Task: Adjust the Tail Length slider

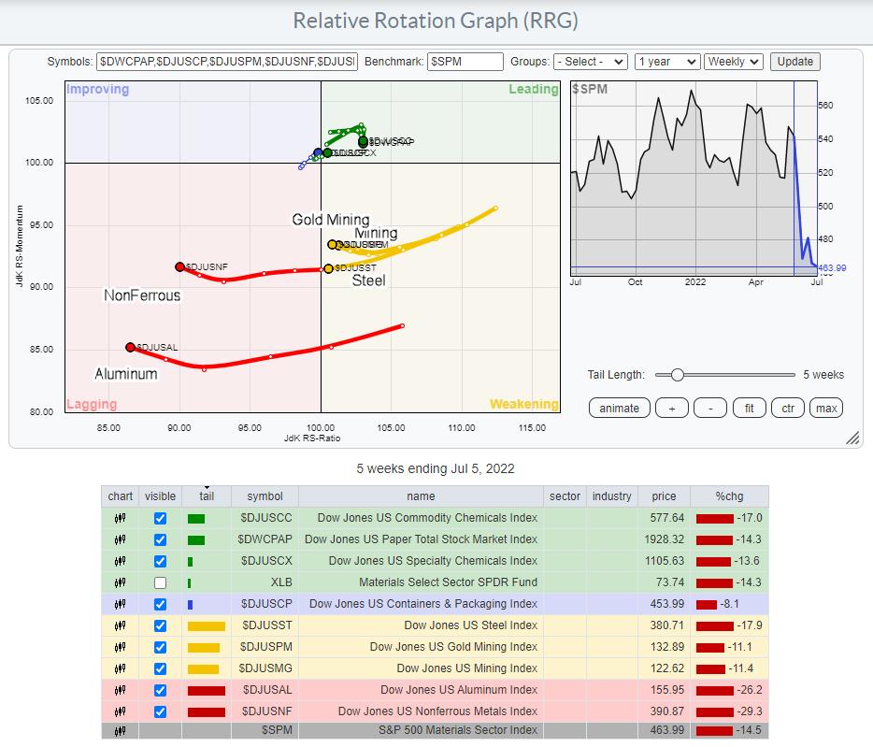Action: 677,375
